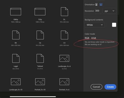Click the Create button
The width and height of the screenshot is (124, 98).
[110, 87]
